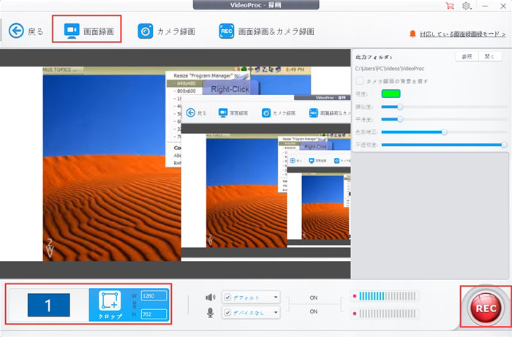512x337 pixels.
Task: Select display 1 monitor thumbnail
Action: point(48,304)
